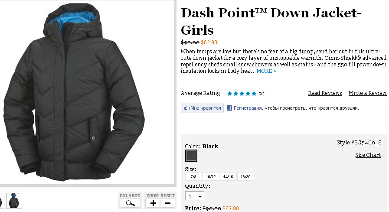Expand the description with MORE
The height and width of the screenshot is (212, 389).
(266, 71)
